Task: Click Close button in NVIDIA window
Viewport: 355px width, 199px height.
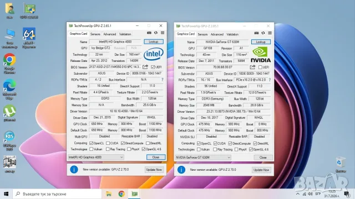Action: coord(263,157)
